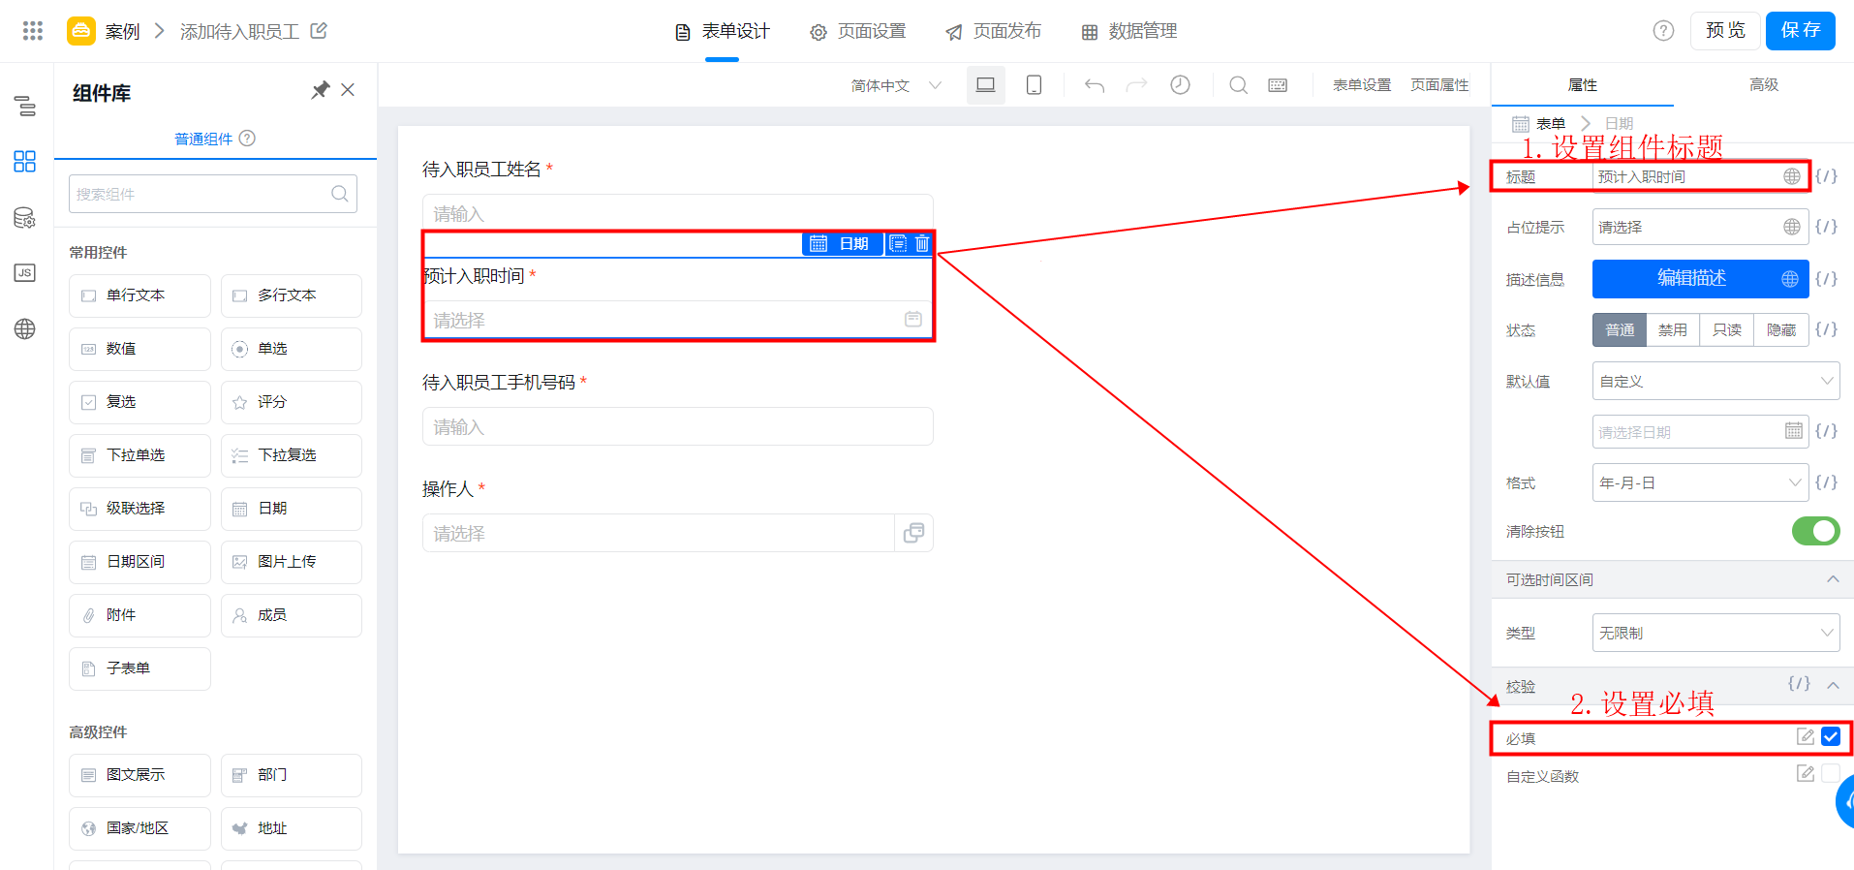Switch to desktop preview device
1854x870 pixels.
986,85
